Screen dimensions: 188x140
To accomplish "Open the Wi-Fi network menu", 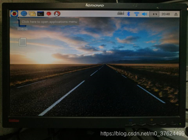I will point(136,14).
